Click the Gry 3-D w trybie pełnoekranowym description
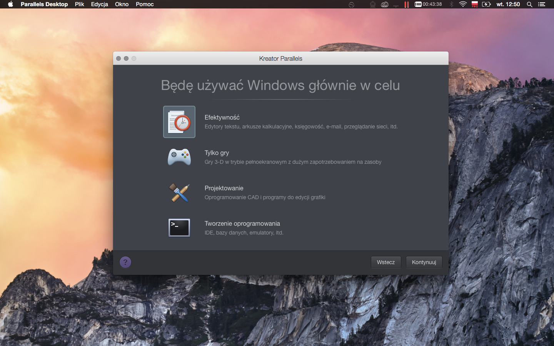 click(293, 162)
